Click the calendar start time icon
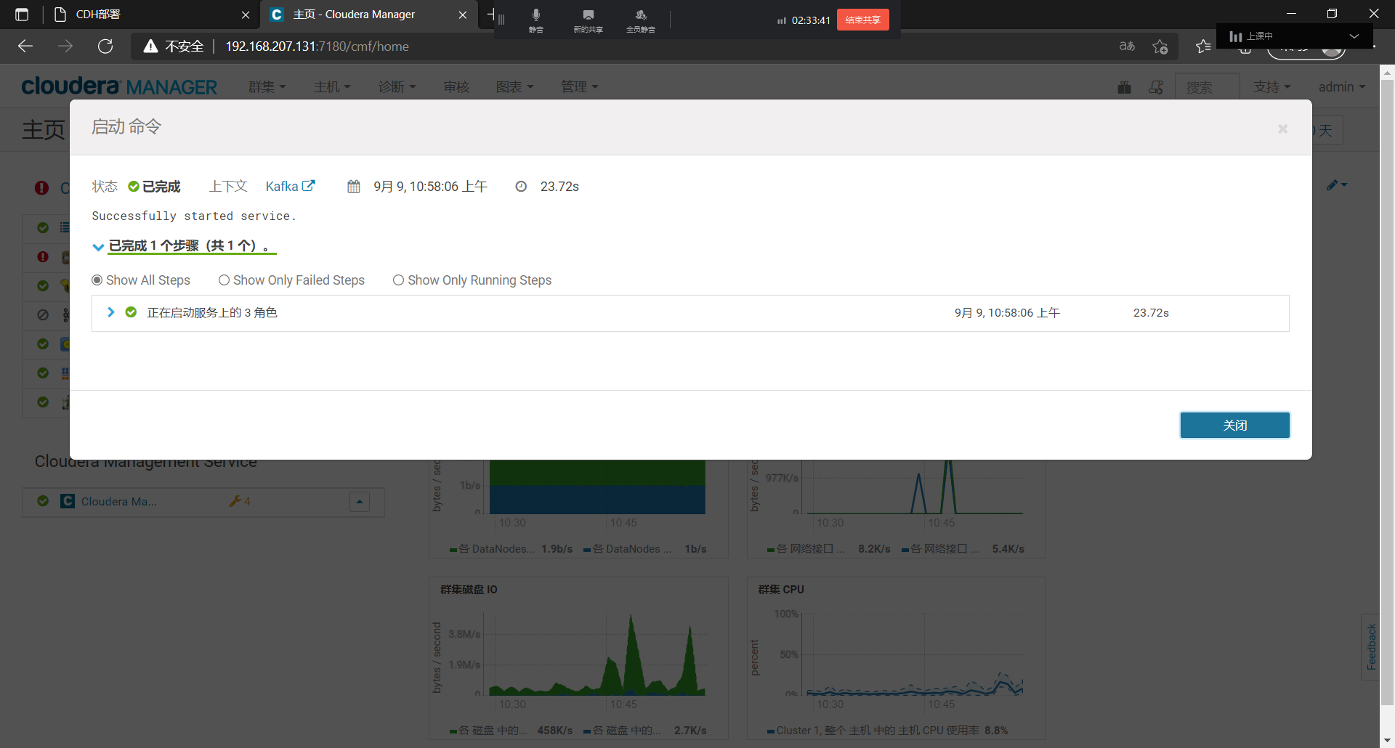 click(354, 187)
